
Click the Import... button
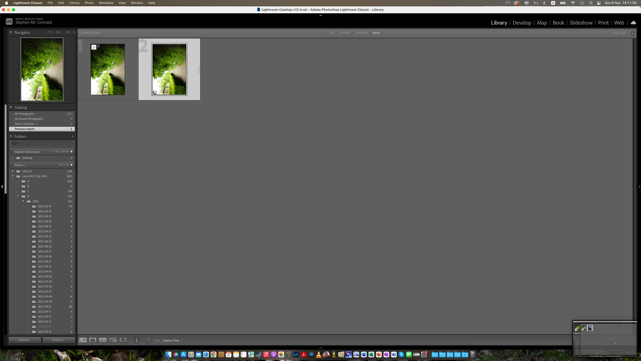pos(25,340)
